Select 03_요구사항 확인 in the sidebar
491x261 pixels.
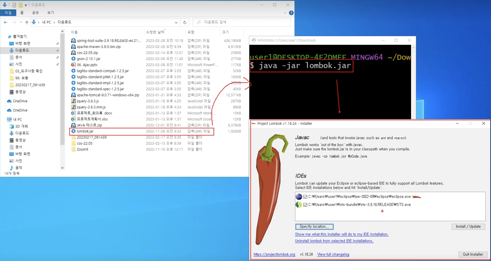coord(29,71)
